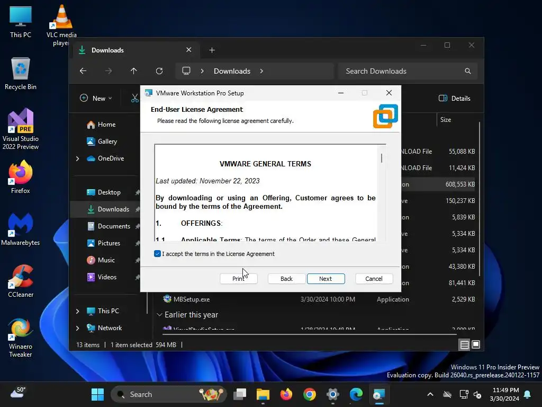Click the license text scrollbar thumb
Screen dimensions: 542x407
click(x=382, y=158)
